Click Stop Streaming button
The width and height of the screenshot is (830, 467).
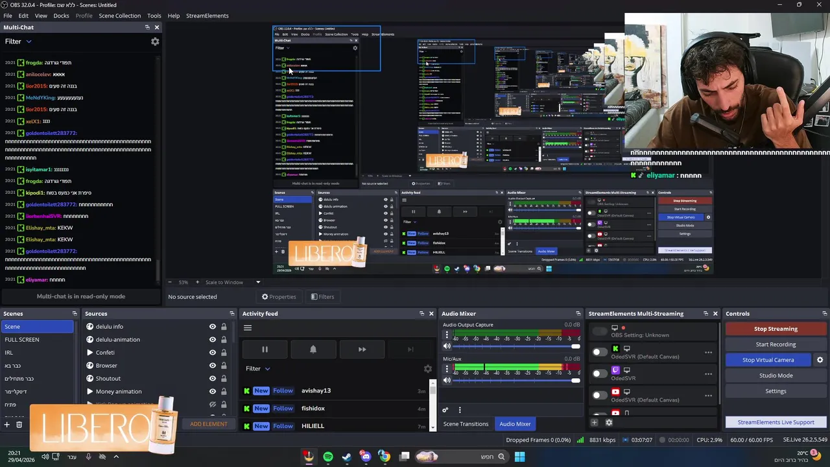(776, 329)
